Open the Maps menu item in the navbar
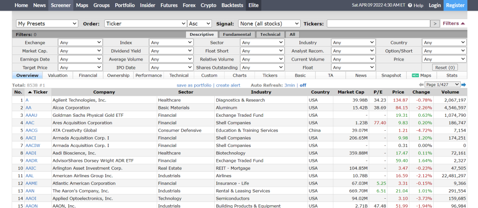This screenshot has width=478, height=208. 82,5
